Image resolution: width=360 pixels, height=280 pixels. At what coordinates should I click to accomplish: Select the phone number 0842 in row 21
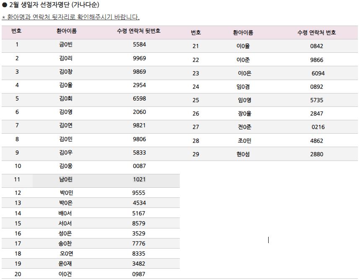(x=316, y=46)
